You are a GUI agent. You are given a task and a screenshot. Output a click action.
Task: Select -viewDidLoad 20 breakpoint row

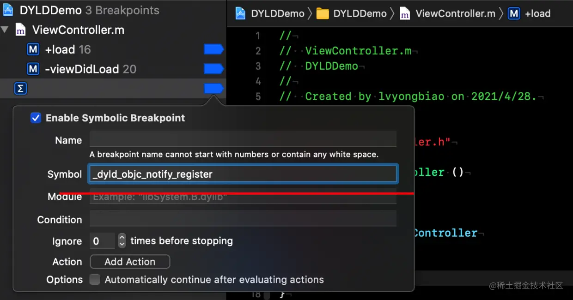[113, 69]
